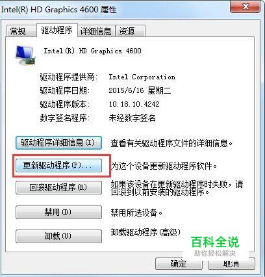Image resolution: width=265 pixels, height=277 pixels.
Task: Confirm with the 确定 button
Action: [x=179, y=263]
